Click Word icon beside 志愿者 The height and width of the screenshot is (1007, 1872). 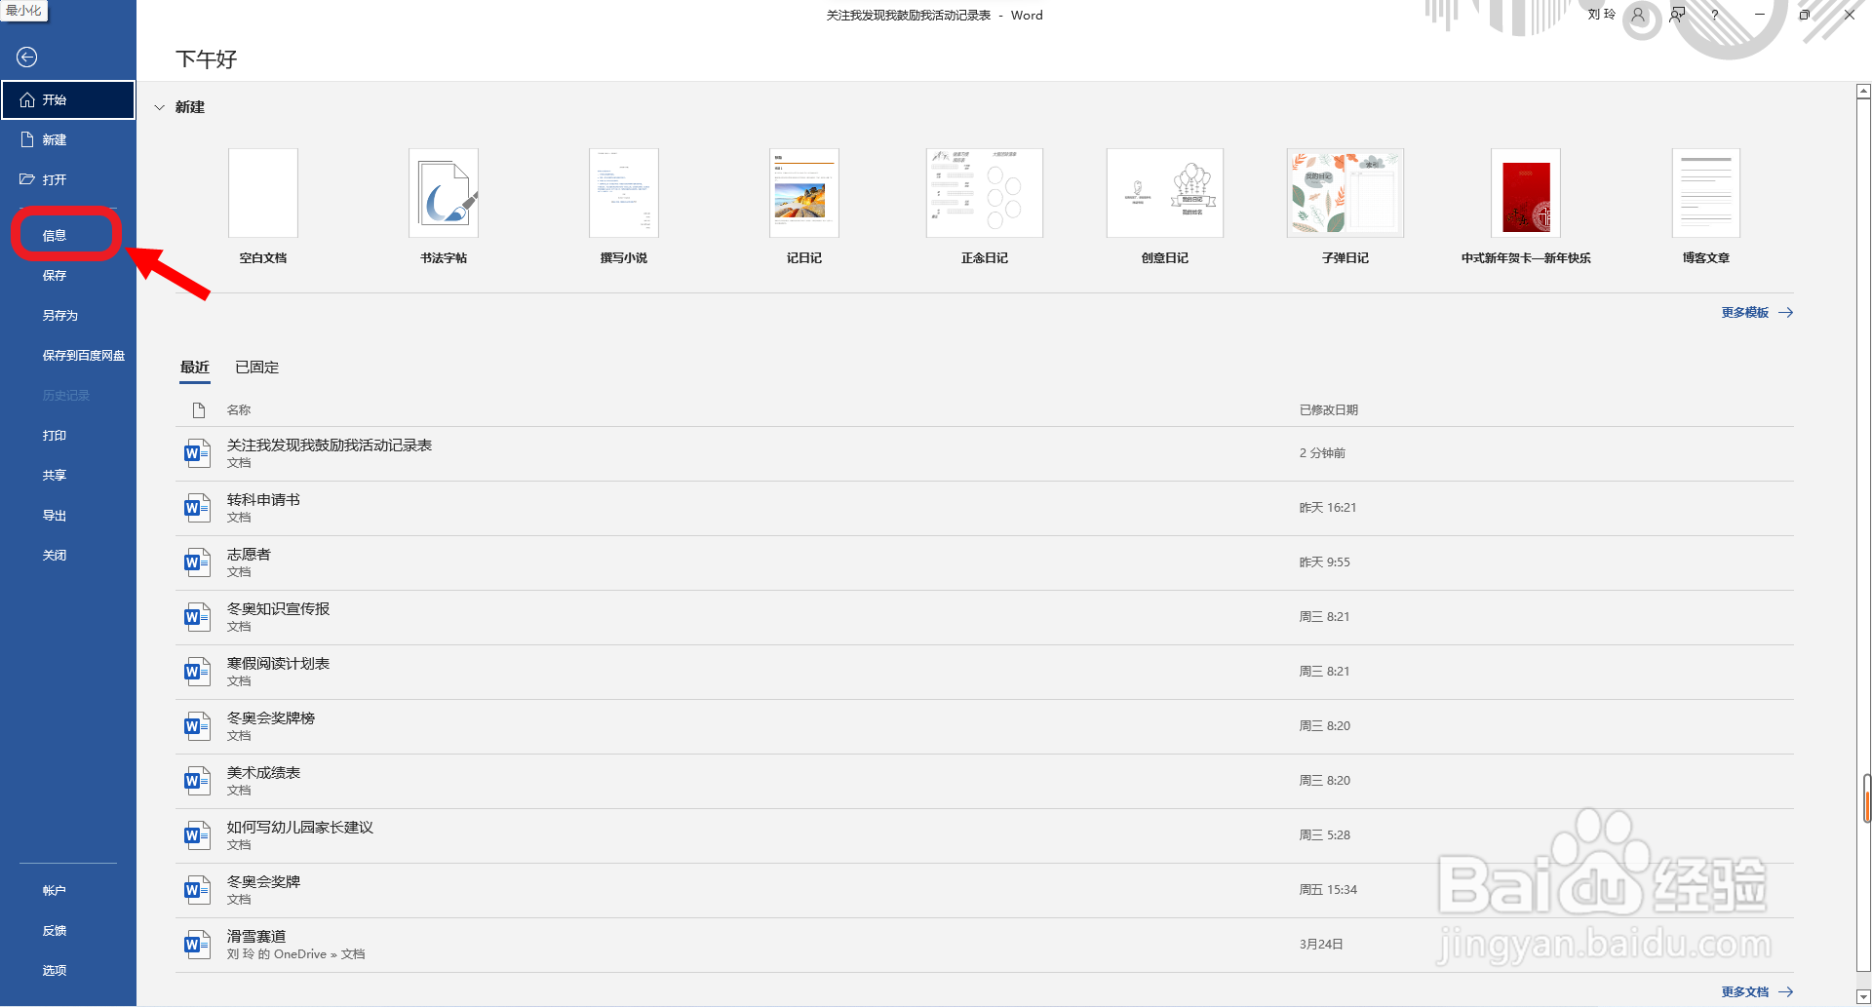click(x=198, y=562)
